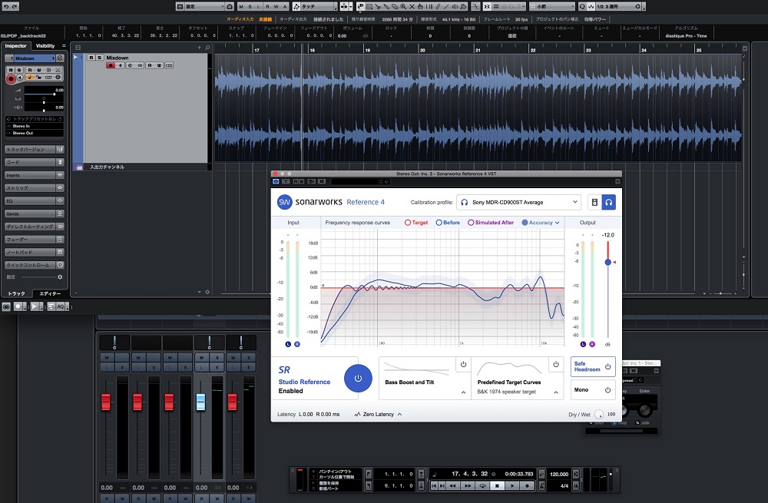
Task: Click the Sonarworks output gain slider handle
Action: [607, 262]
